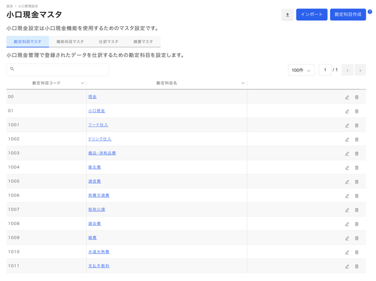Image resolution: width=376 pixels, height=281 pixels.
Task: Delete the row with code 1003
Action: 356,154
